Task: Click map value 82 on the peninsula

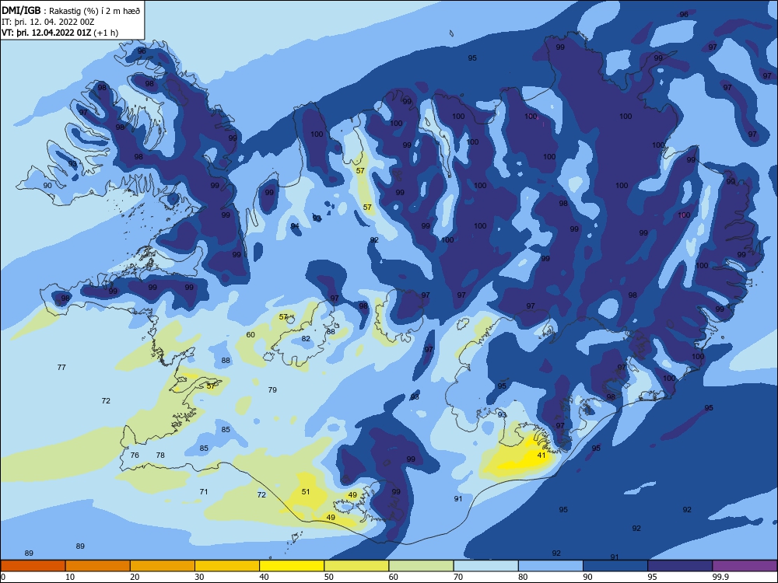Action: point(306,339)
